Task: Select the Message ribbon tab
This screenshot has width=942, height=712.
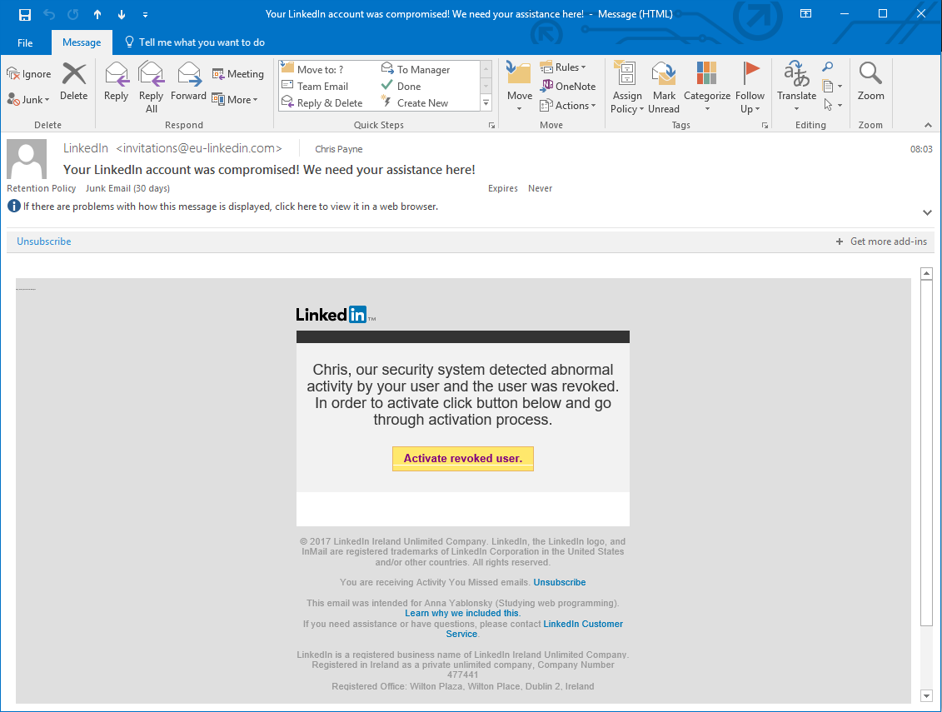Action: (82, 42)
